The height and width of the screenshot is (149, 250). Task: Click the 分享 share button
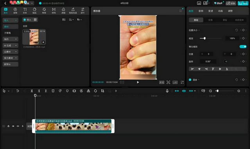[x=231, y=3]
